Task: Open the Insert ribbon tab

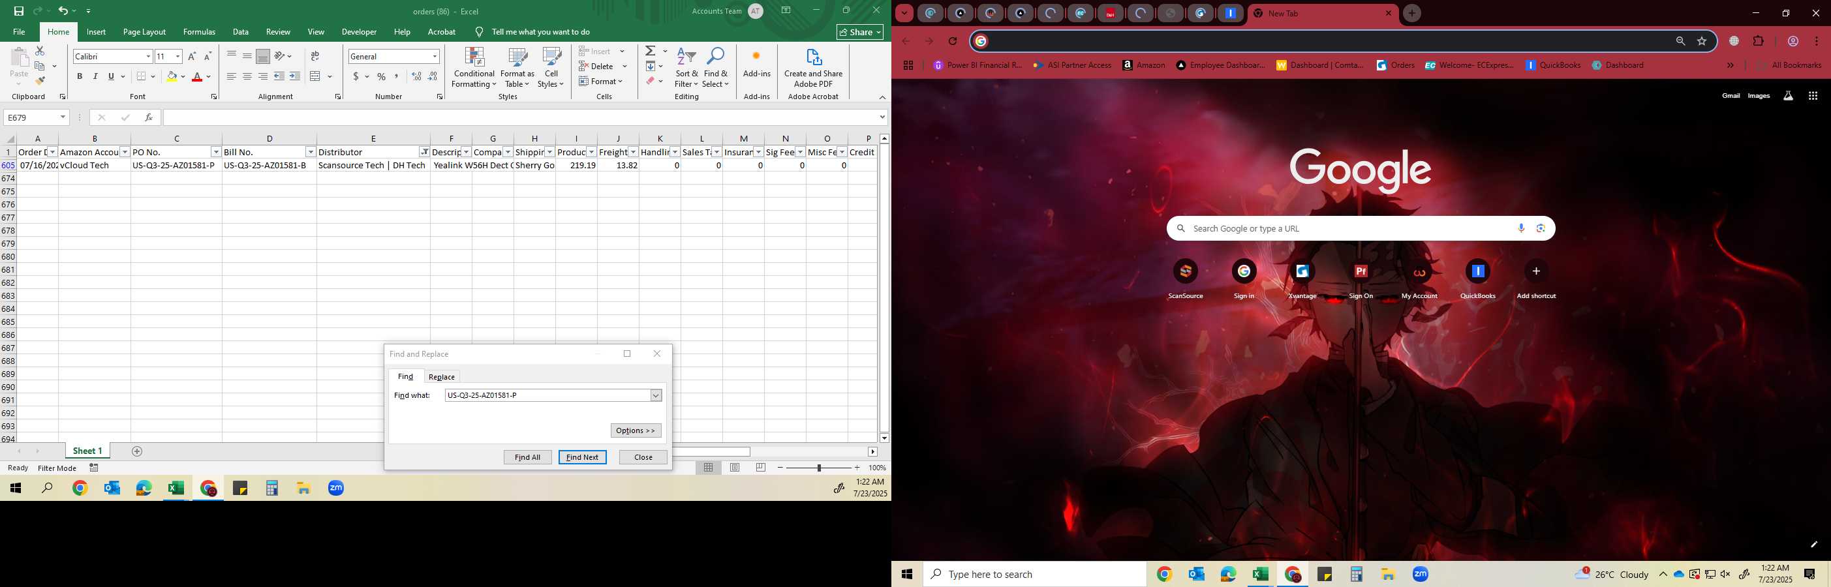Action: 96,32
